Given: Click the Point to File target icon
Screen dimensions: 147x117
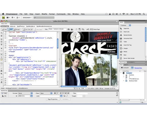Looking at the screenshot, I should [64, 96].
